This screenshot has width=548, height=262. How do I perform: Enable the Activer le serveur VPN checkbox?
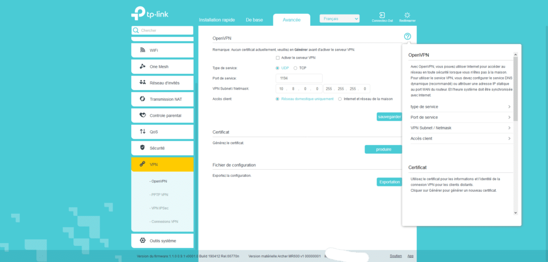point(277,58)
